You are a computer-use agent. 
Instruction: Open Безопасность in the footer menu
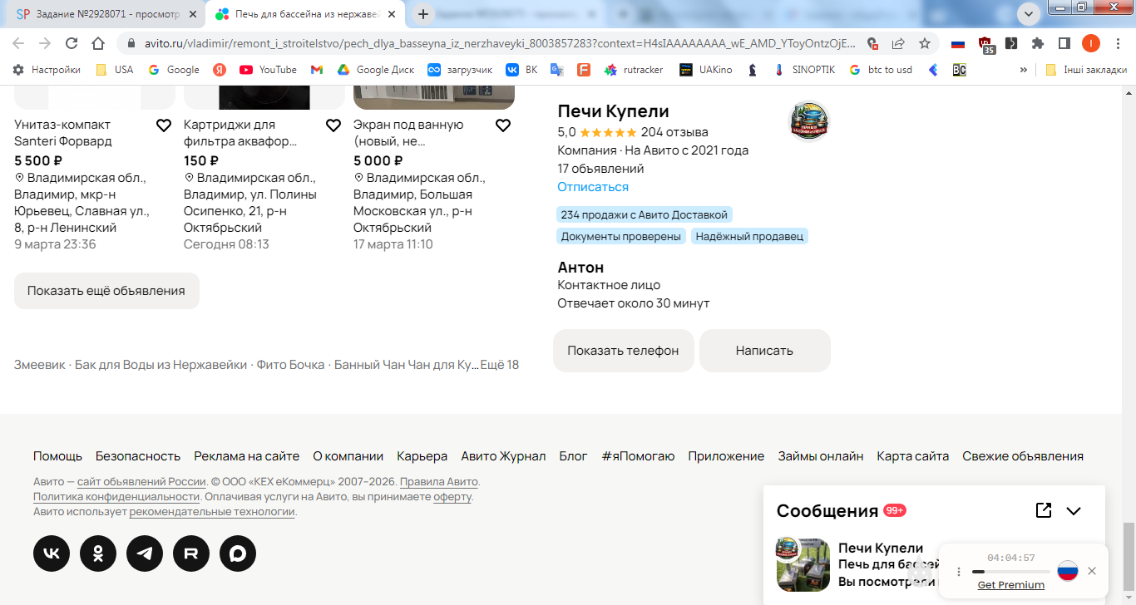click(138, 456)
